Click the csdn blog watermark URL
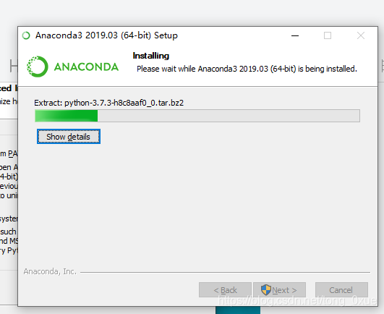384x314 pixels. (x=297, y=300)
